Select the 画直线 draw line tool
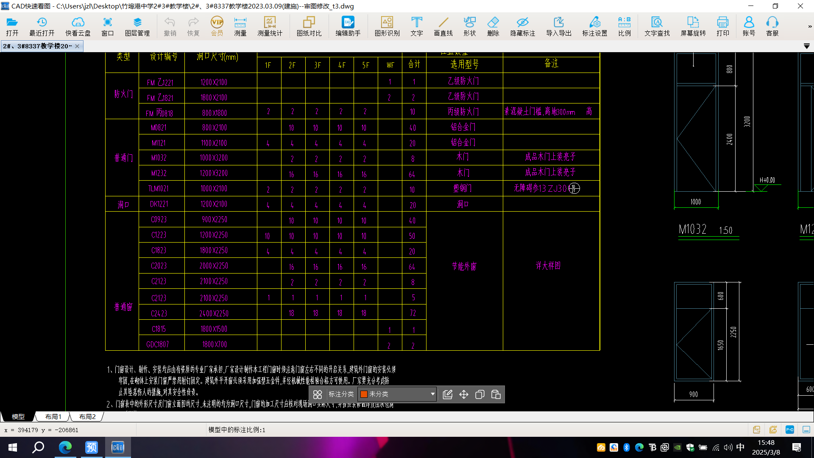 (x=443, y=26)
